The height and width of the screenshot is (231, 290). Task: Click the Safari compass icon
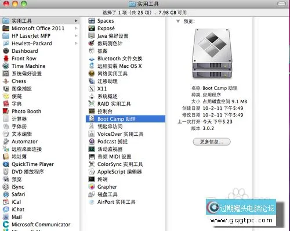[x=6, y=194]
